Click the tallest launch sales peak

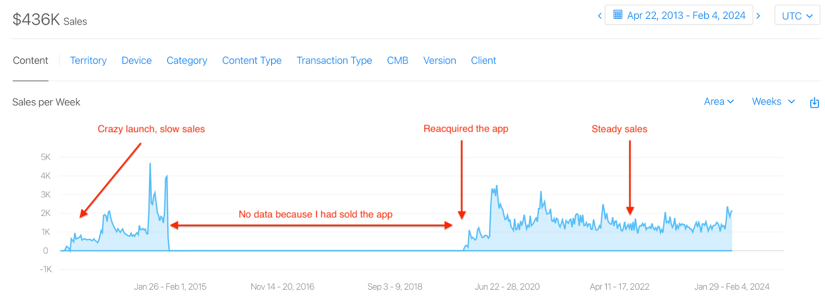150,164
